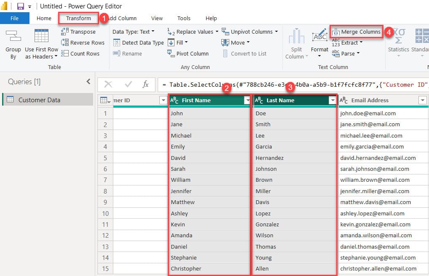
Task: Click Unpivot Columns button
Action: (247, 32)
